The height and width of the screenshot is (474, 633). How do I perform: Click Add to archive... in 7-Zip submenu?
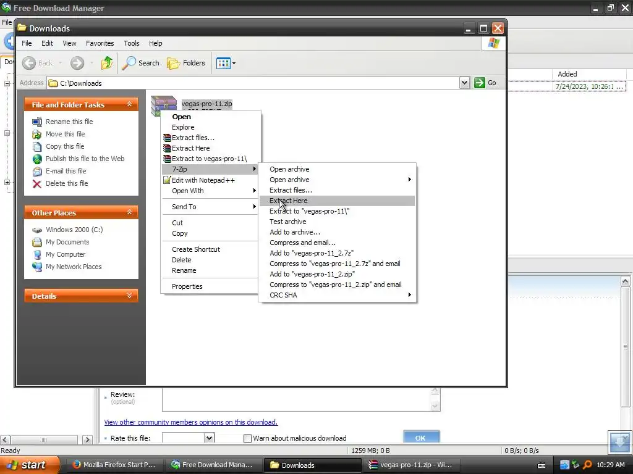(x=337, y=232)
